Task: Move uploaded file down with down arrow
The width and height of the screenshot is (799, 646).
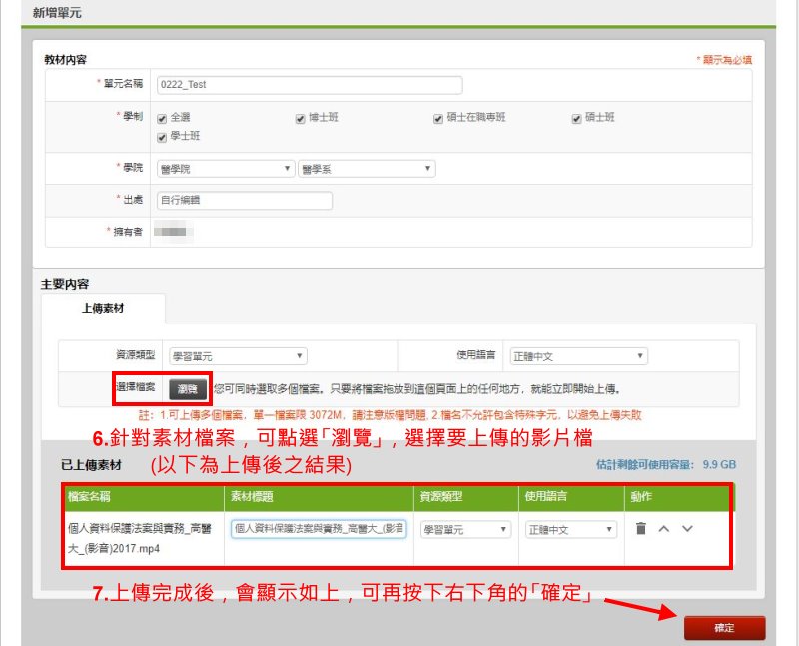Action: pyautogui.click(x=687, y=529)
